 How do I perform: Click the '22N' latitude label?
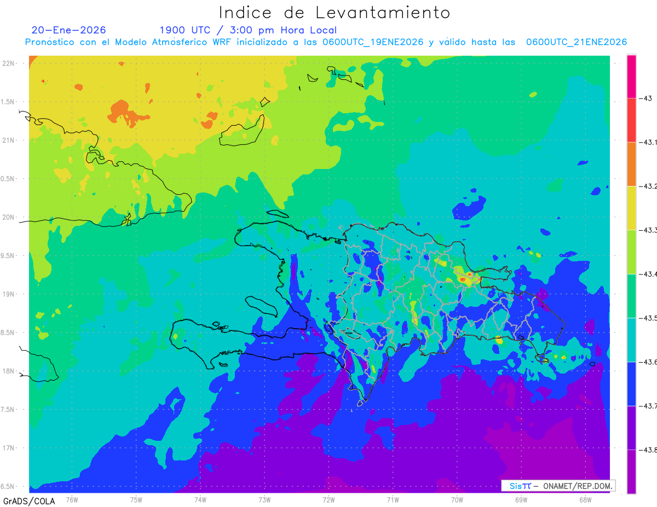click(x=9, y=63)
